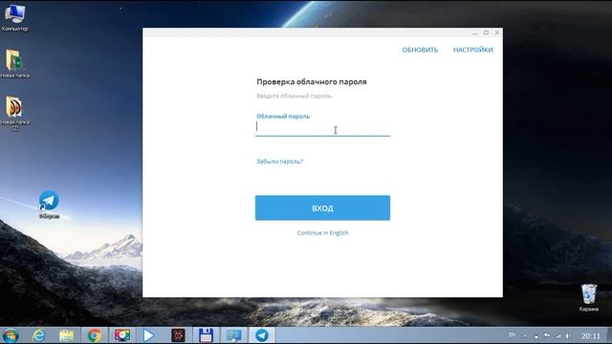Click Continue in English link
612x344 pixels.
[x=322, y=233]
